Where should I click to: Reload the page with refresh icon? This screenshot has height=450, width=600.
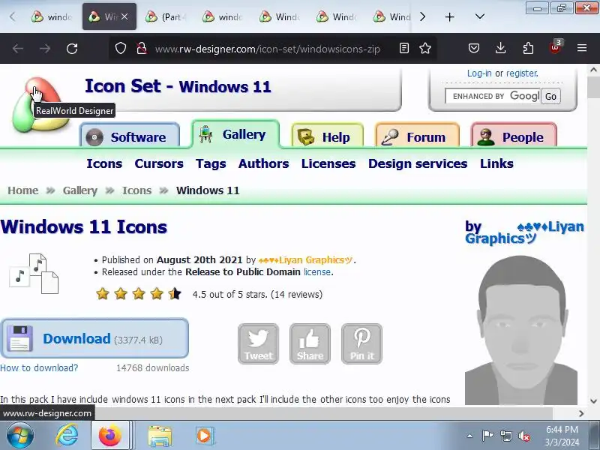point(72,49)
